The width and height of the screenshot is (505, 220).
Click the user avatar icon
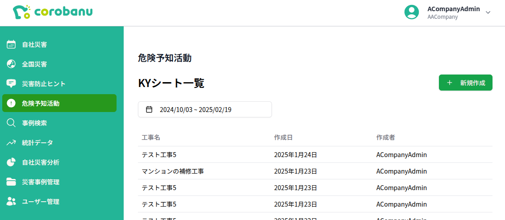(x=412, y=12)
